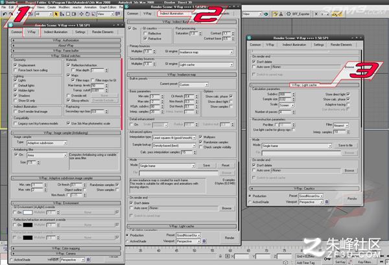The image size is (389, 265).
Task: Click the X icon in right toolbar
Action: (316, 14)
